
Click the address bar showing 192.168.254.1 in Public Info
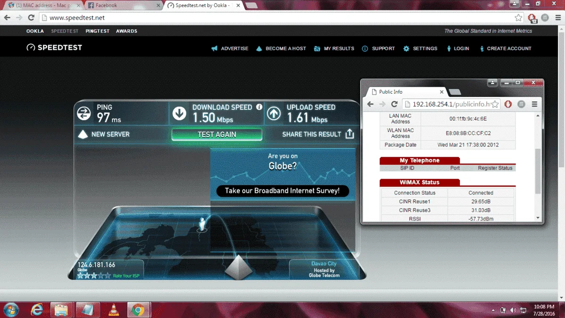(451, 104)
